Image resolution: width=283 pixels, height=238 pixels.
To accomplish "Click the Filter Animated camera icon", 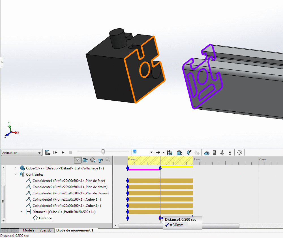I will (x=85, y=160).
